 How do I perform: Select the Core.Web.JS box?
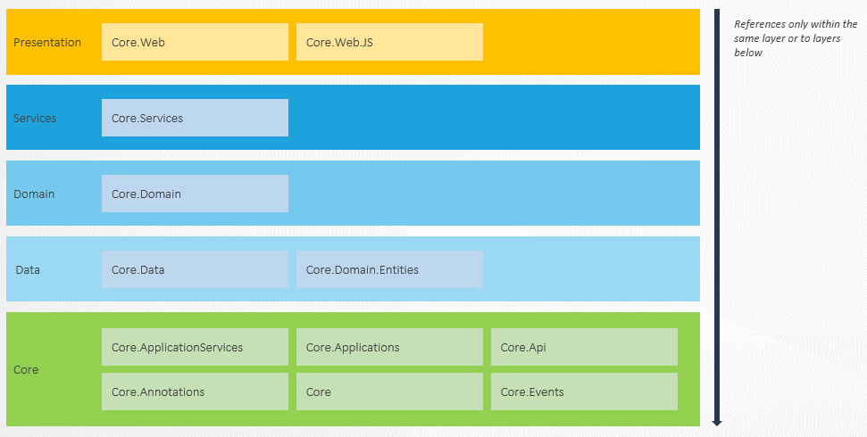[389, 42]
